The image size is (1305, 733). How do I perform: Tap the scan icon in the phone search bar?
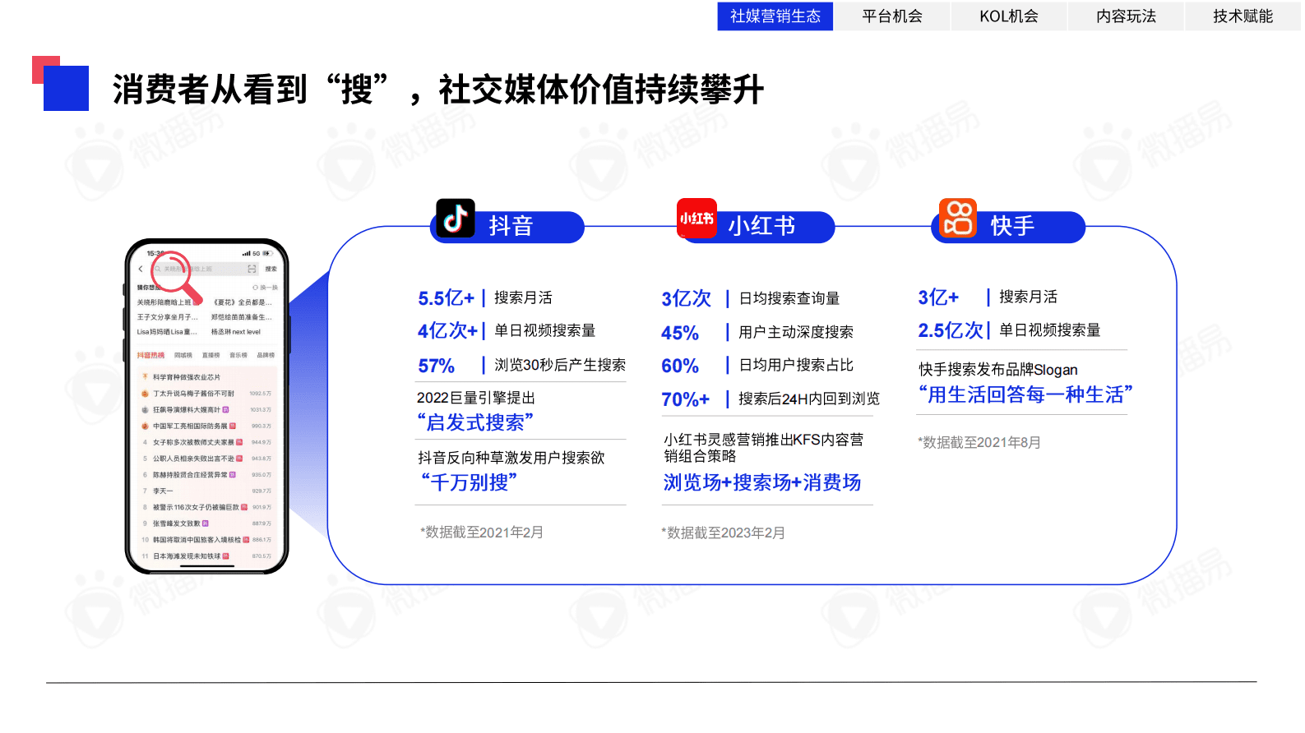click(x=252, y=269)
